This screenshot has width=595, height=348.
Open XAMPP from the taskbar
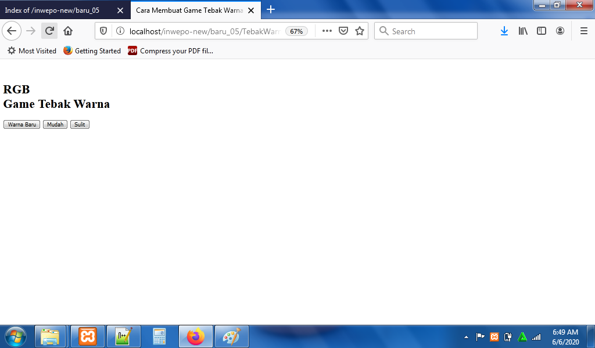click(x=88, y=336)
